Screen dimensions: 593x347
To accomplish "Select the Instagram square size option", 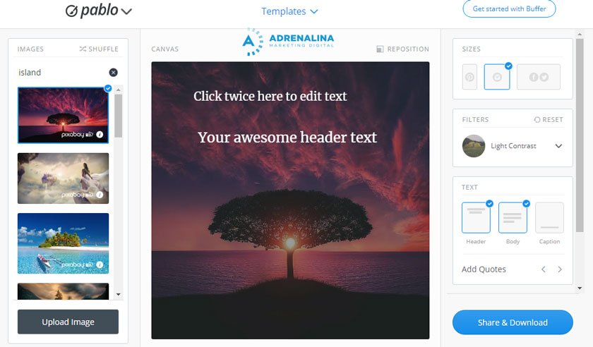I will point(497,77).
